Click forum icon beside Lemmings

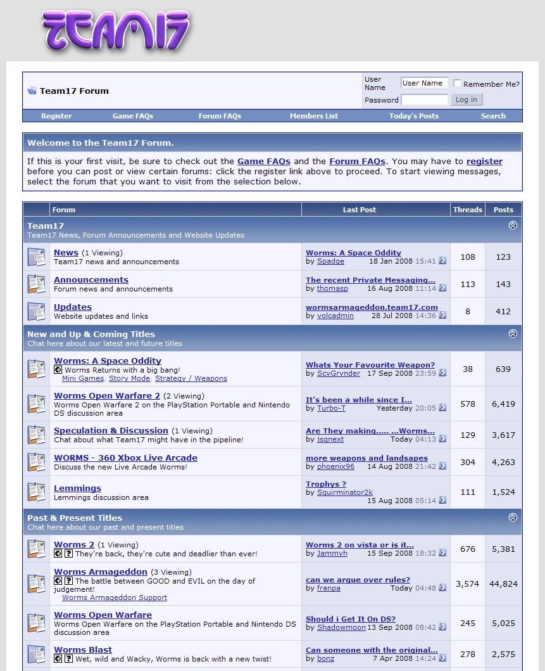point(36,492)
